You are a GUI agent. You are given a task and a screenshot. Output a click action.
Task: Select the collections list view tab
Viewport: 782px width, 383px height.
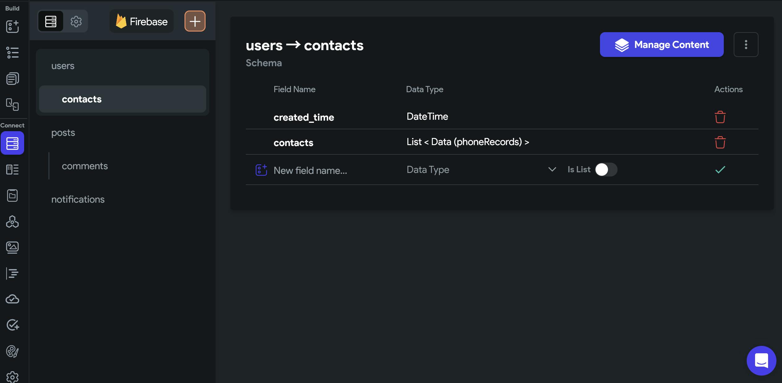pos(51,21)
